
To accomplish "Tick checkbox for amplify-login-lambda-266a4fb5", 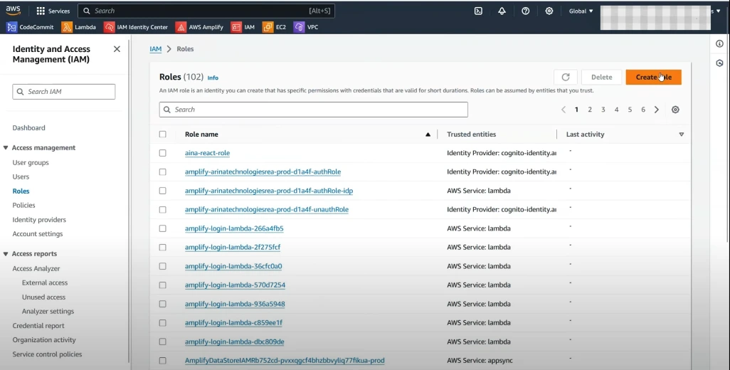I will (163, 228).
